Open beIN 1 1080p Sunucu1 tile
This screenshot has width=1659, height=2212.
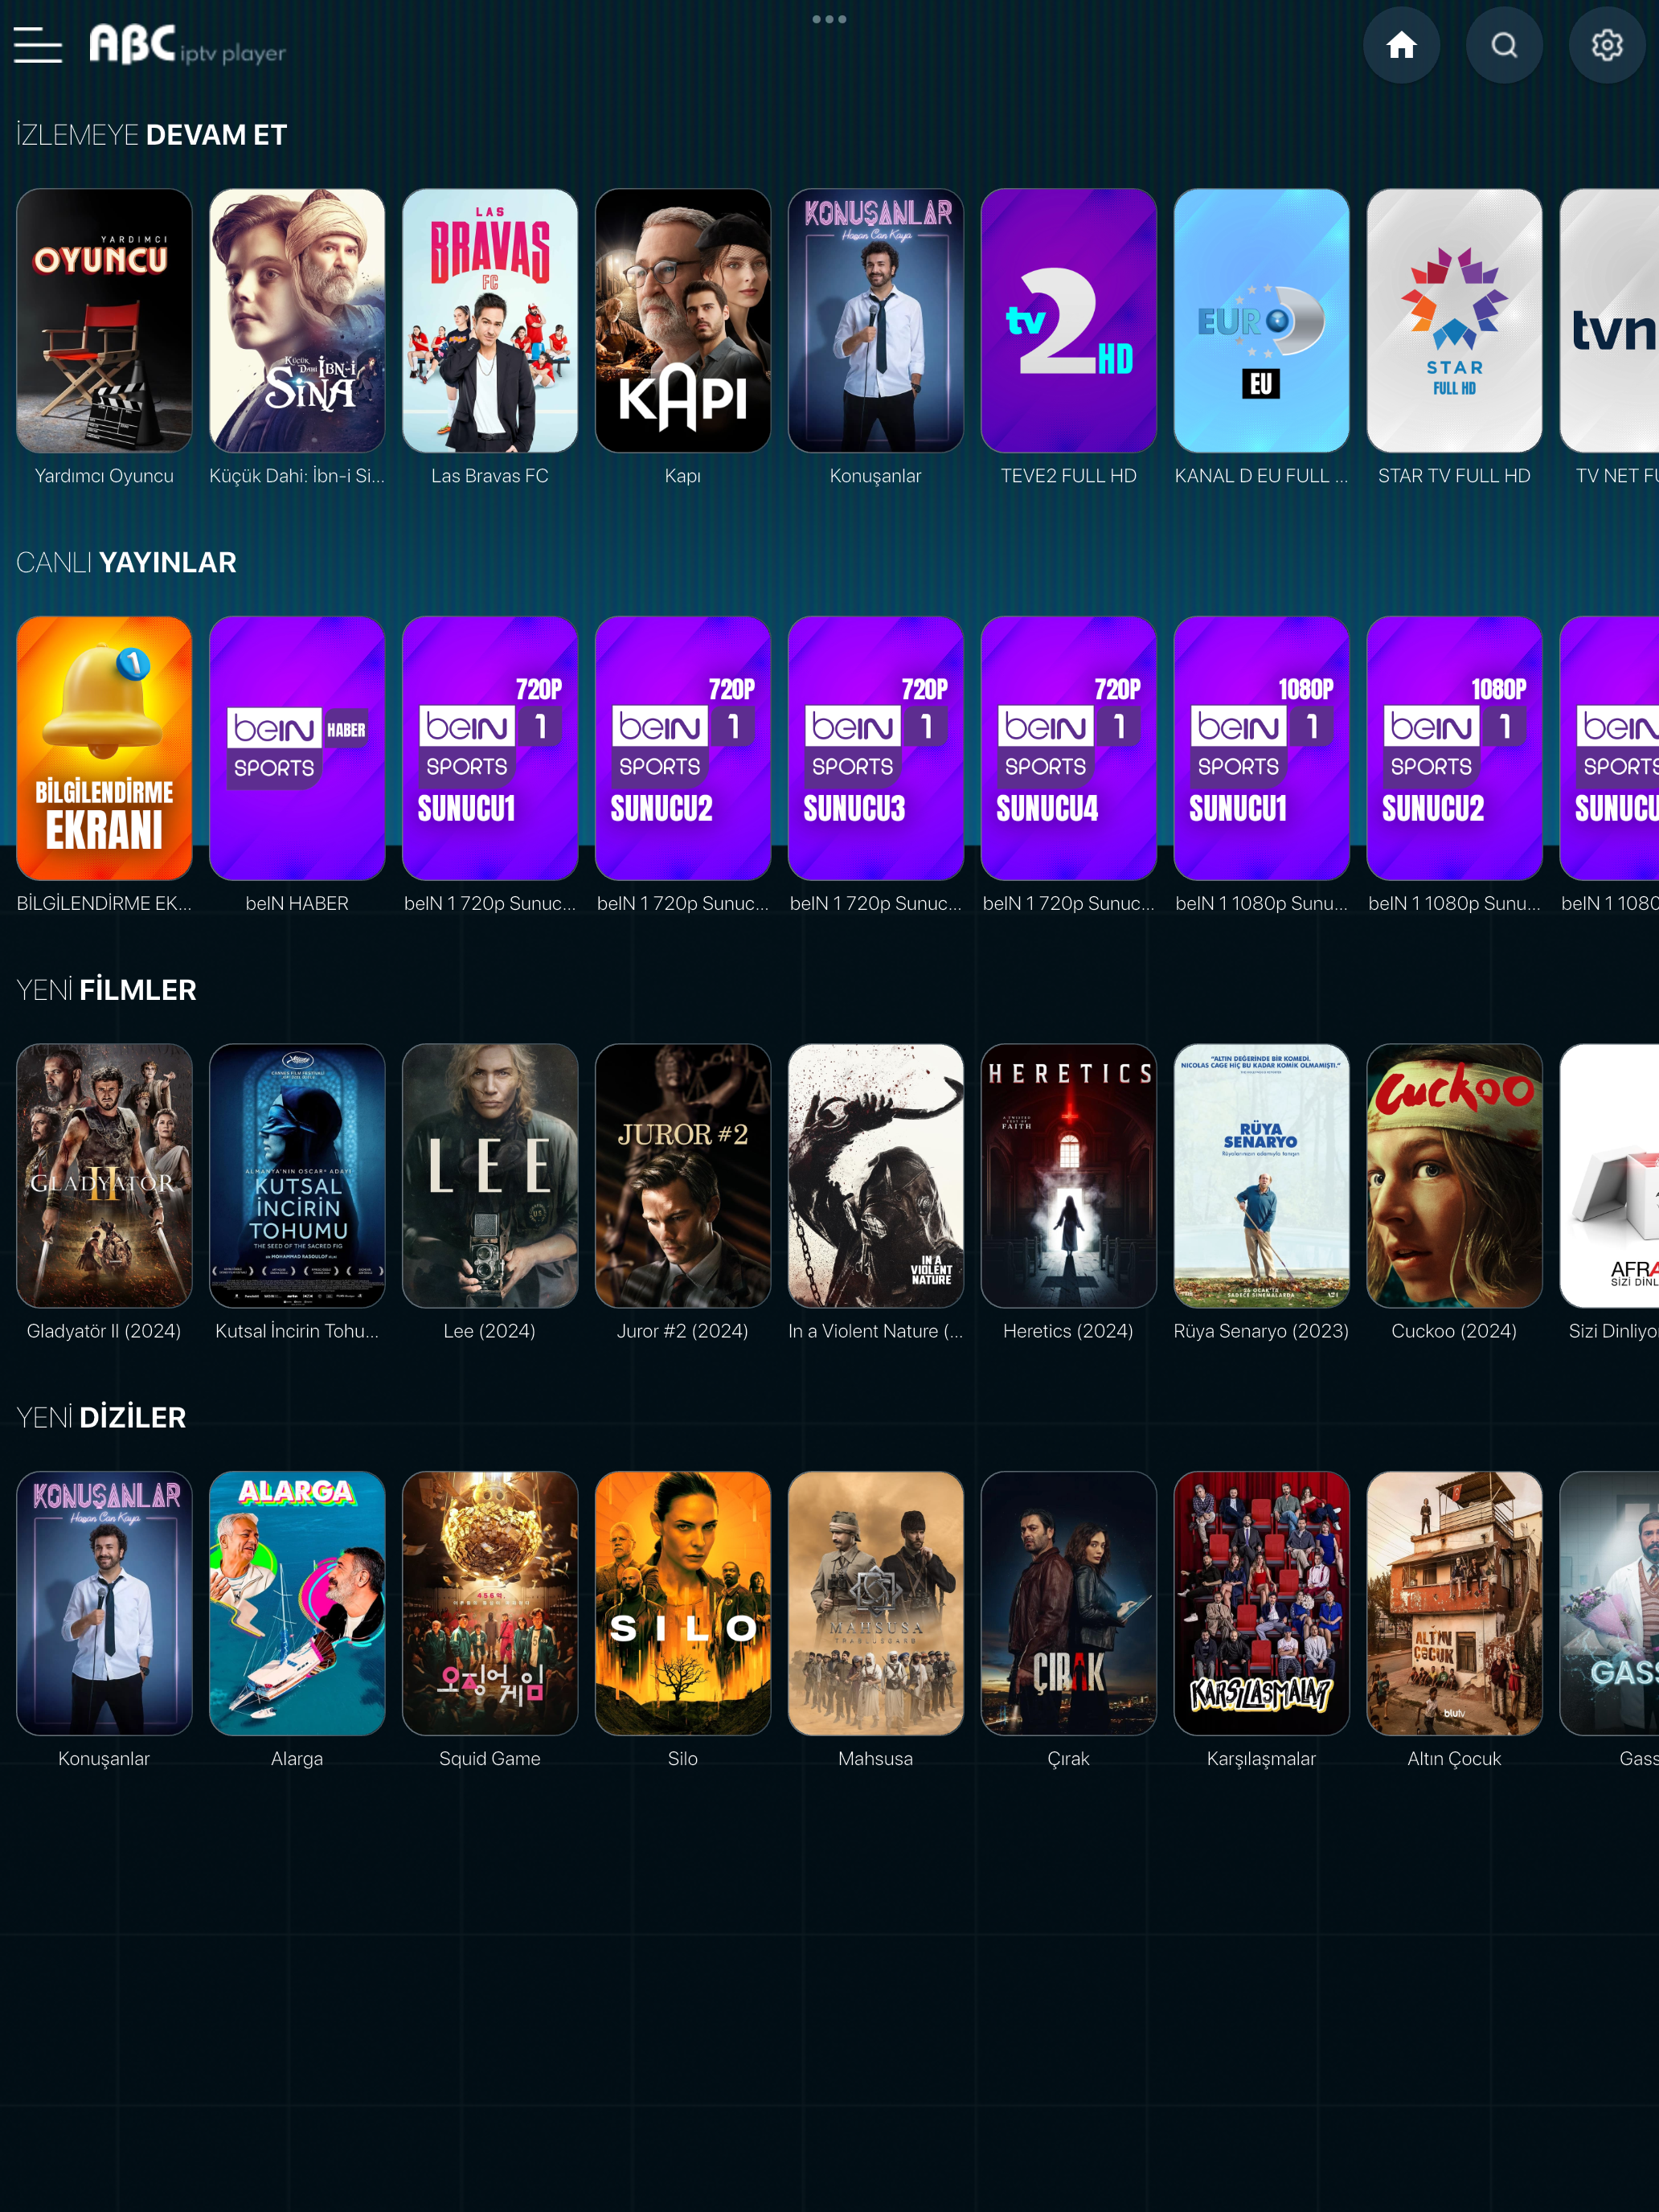[1261, 748]
